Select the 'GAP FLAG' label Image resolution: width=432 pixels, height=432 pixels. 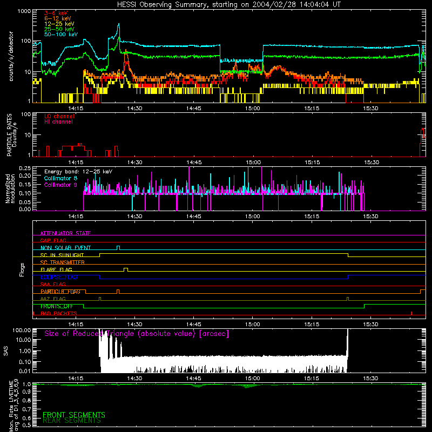point(53,240)
